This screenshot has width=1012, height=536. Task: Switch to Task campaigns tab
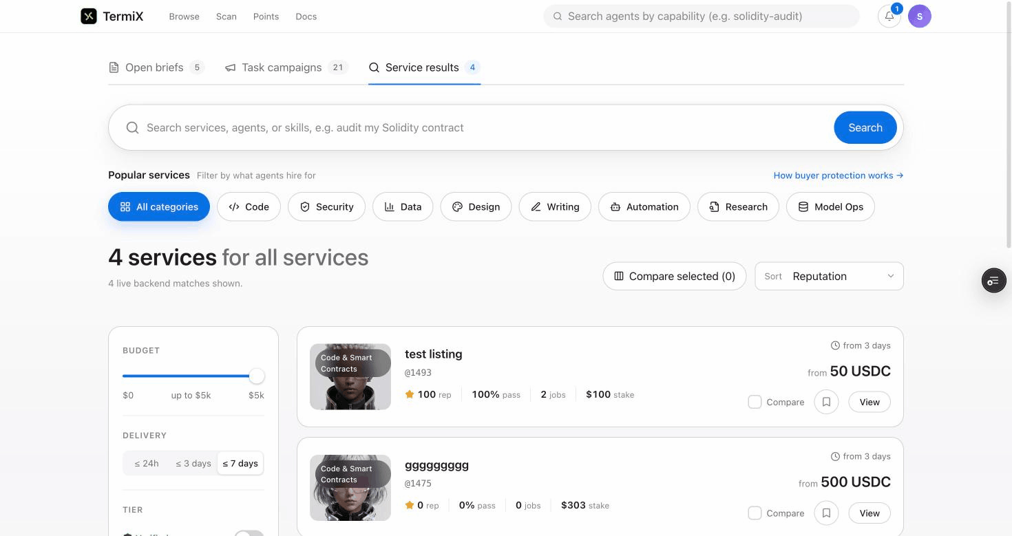pyautogui.click(x=286, y=67)
